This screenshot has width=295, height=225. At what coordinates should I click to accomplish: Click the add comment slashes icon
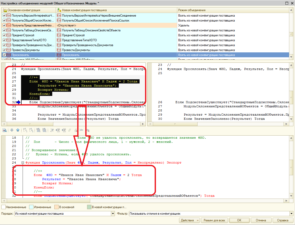pyautogui.click(x=70, y=130)
